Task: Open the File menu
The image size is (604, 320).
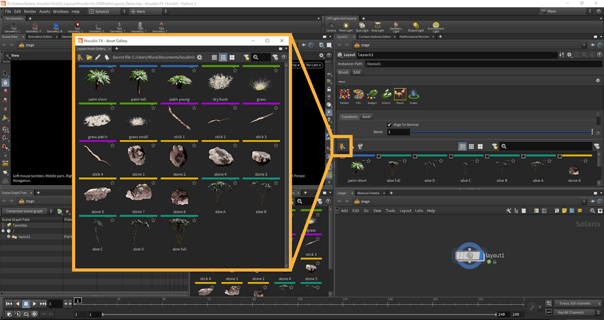Action: [x=8, y=12]
